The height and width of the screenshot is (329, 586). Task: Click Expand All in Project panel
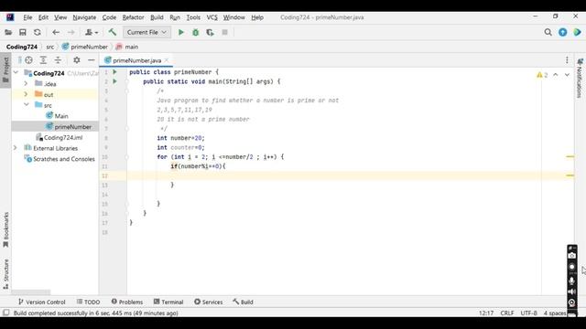(43, 60)
